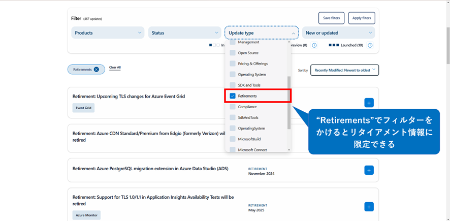Image resolution: width=450 pixels, height=221 pixels.
Task: Collapse the Update type dropdown
Action: click(x=262, y=33)
